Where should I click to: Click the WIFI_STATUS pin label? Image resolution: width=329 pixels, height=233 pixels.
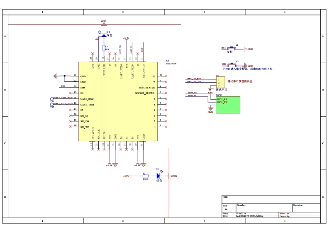pyautogui.click(x=147, y=88)
